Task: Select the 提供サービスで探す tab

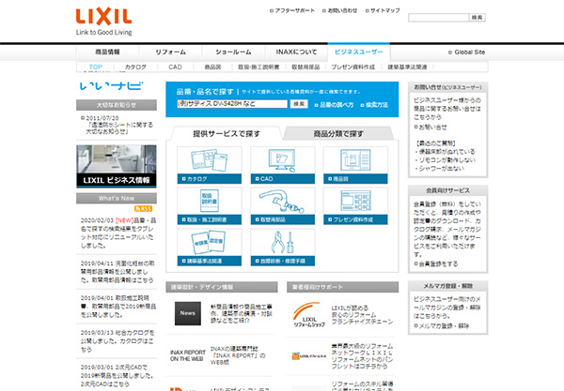Action: click(227, 133)
